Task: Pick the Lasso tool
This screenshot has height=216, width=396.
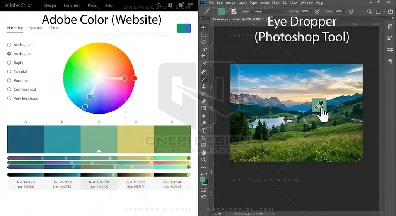Action: coord(204,42)
